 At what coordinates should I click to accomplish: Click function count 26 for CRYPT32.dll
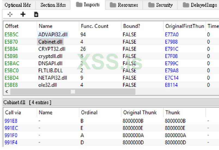83,49
